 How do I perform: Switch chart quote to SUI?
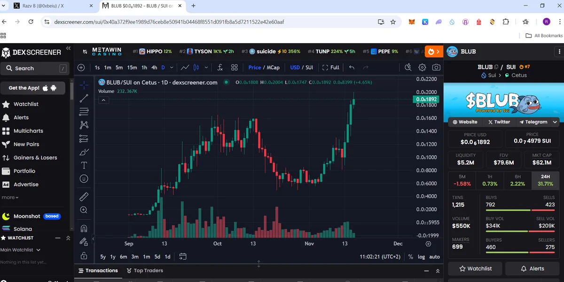[309, 68]
